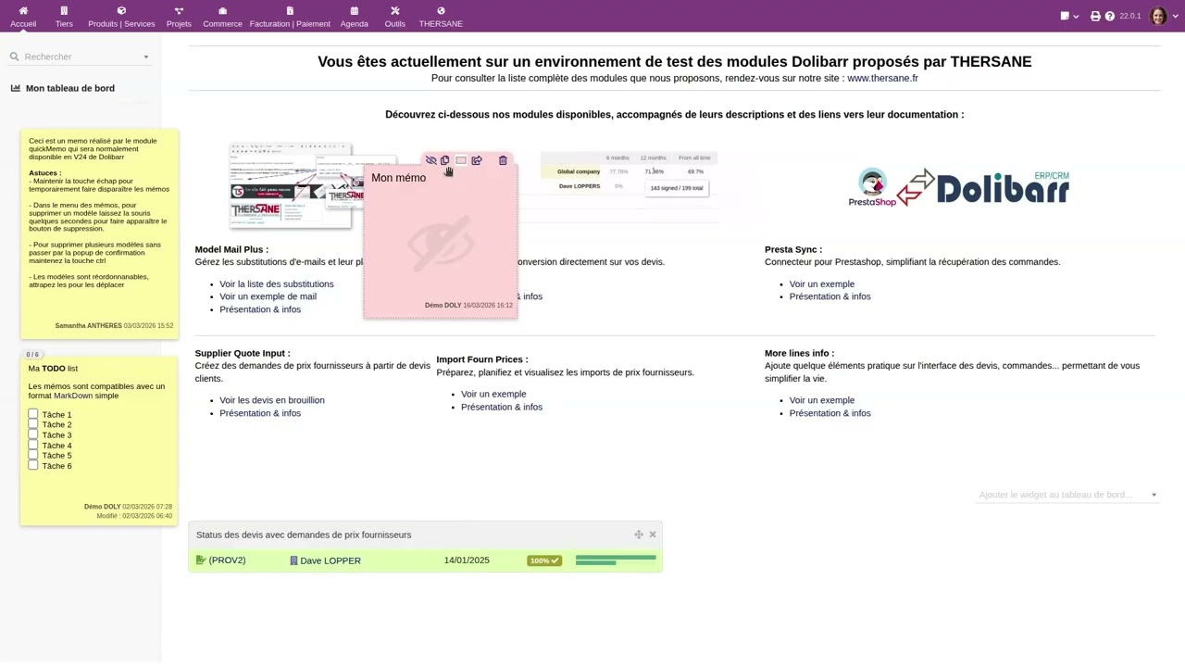Focus the Rechercher search field
This screenshot has width=1185, height=667.
coord(80,57)
